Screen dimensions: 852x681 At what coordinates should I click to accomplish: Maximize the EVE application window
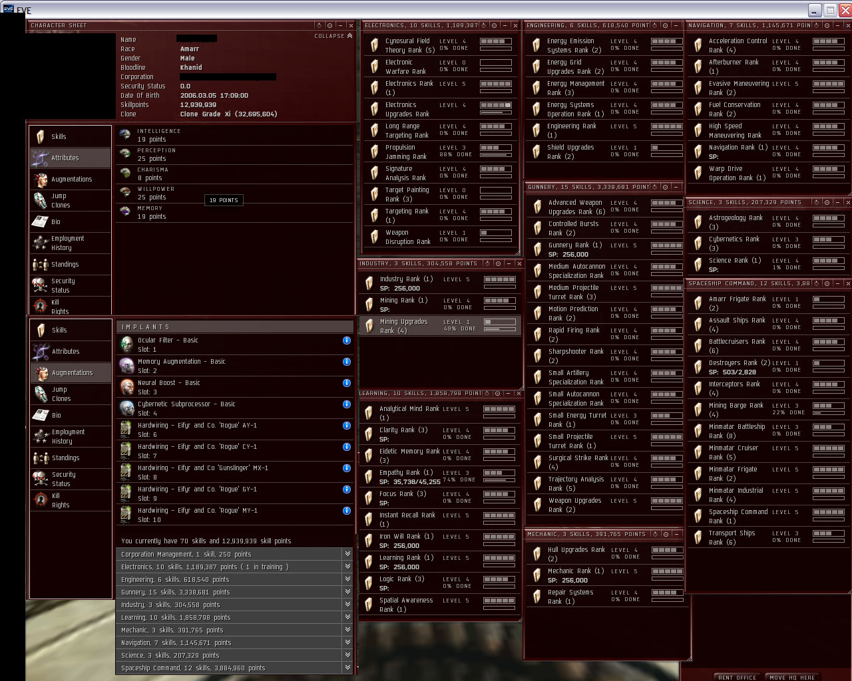click(x=830, y=10)
